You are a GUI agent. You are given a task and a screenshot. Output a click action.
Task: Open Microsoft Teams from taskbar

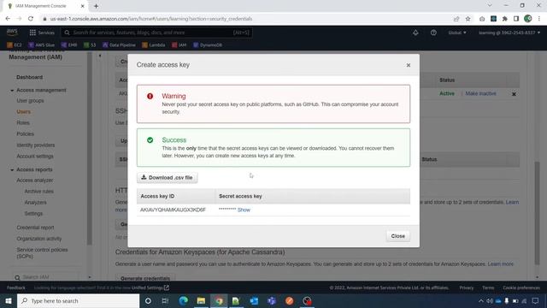click(272, 300)
